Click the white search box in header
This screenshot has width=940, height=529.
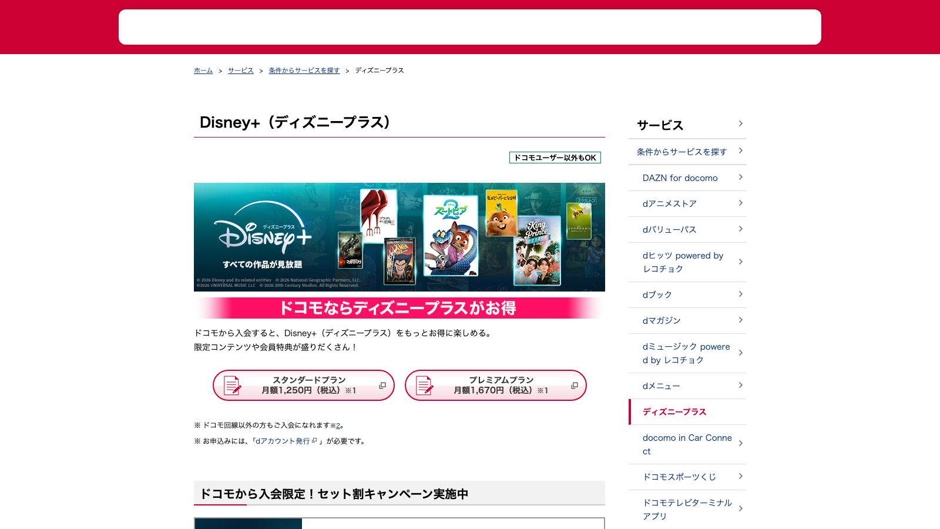click(x=470, y=27)
